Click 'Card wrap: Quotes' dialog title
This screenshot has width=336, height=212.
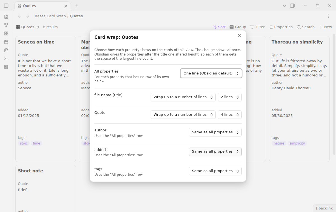pyautogui.click(x=116, y=37)
